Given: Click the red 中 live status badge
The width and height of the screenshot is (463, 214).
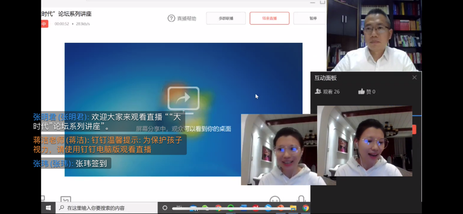Looking at the screenshot, I should click(x=44, y=24).
